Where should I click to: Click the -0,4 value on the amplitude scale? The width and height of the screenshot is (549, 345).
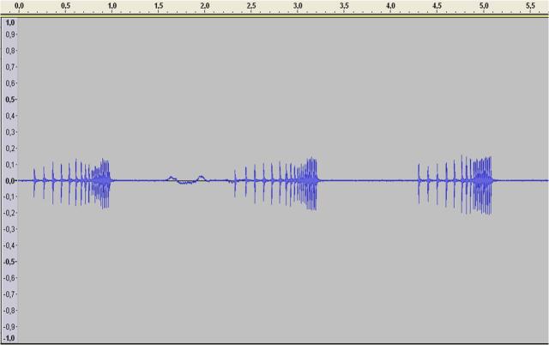coord(9,245)
